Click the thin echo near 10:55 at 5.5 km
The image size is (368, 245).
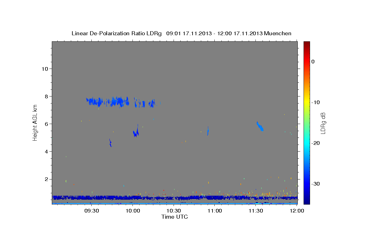click(208, 131)
